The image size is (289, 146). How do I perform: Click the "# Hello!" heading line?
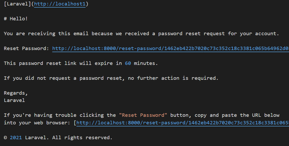click(x=16, y=19)
